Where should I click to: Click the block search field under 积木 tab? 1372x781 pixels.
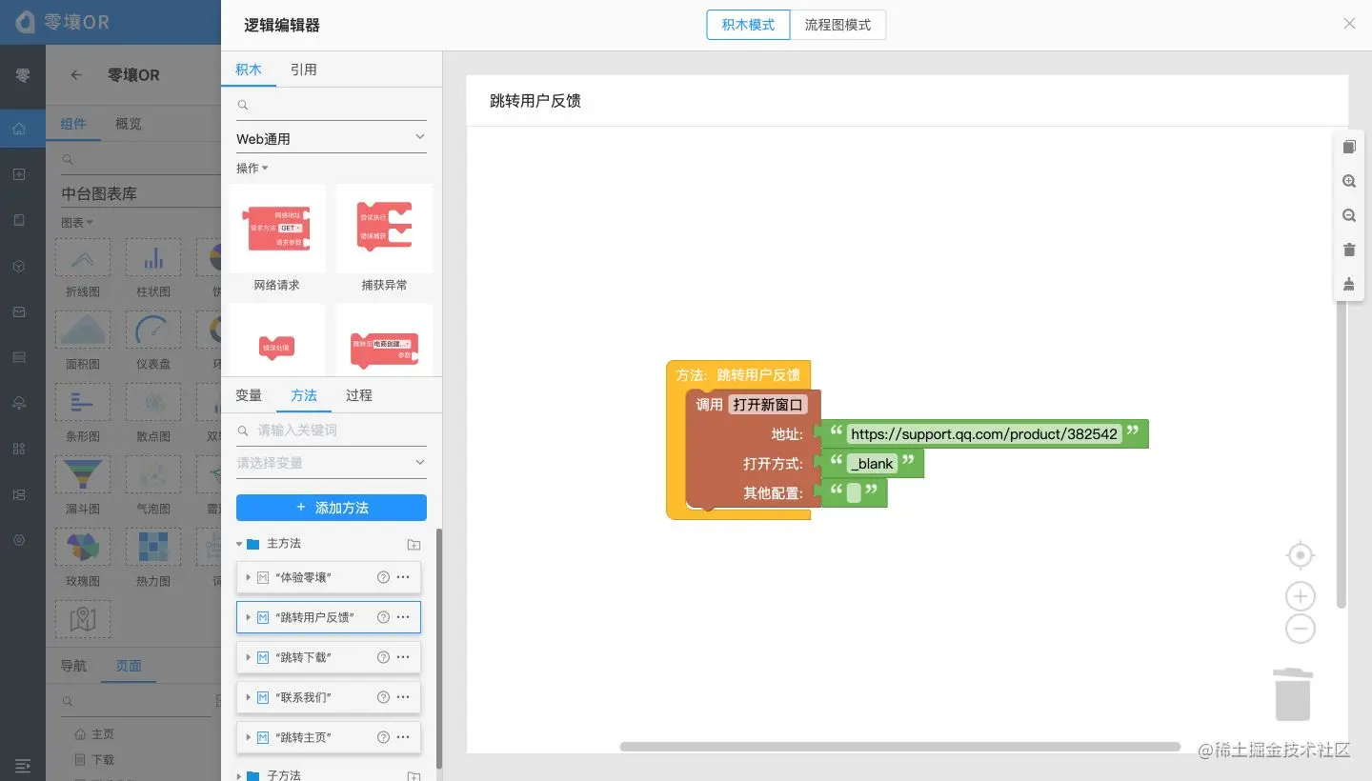[x=332, y=106]
